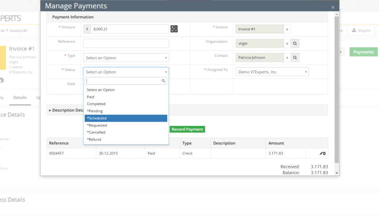The height and width of the screenshot is (216, 379).
Task: Click the Import button in background
Action: [x=361, y=31]
